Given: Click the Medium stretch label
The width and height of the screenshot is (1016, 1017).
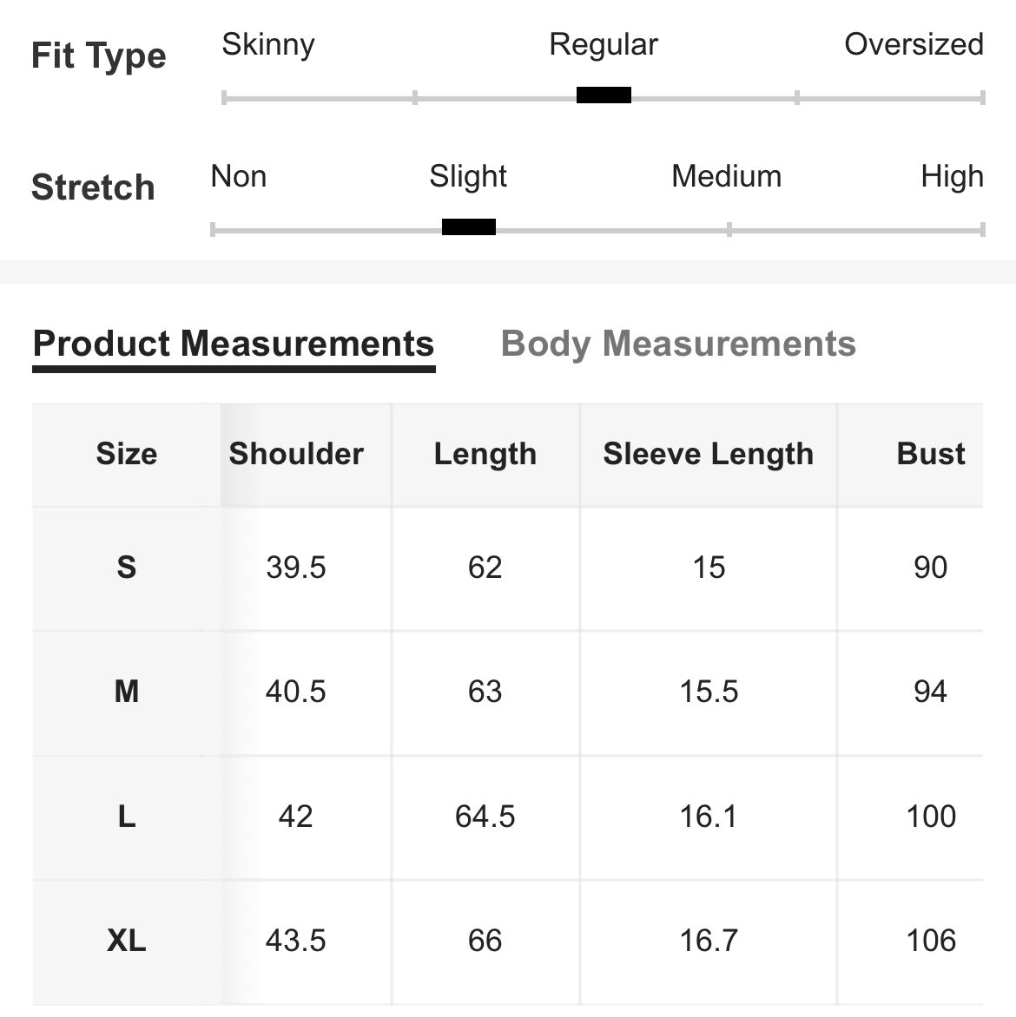Looking at the screenshot, I should click(726, 176).
